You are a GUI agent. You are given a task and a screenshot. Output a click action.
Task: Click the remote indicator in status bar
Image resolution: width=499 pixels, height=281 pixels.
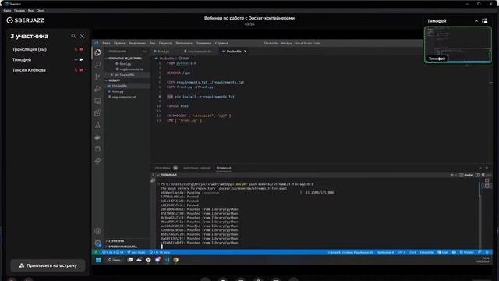95,252
